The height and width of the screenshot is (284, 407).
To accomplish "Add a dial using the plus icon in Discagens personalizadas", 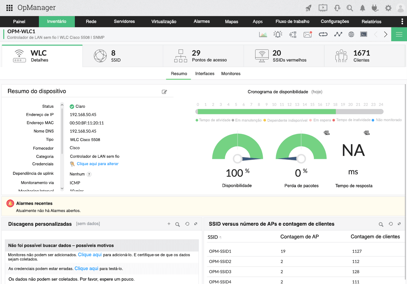I will click(x=169, y=224).
